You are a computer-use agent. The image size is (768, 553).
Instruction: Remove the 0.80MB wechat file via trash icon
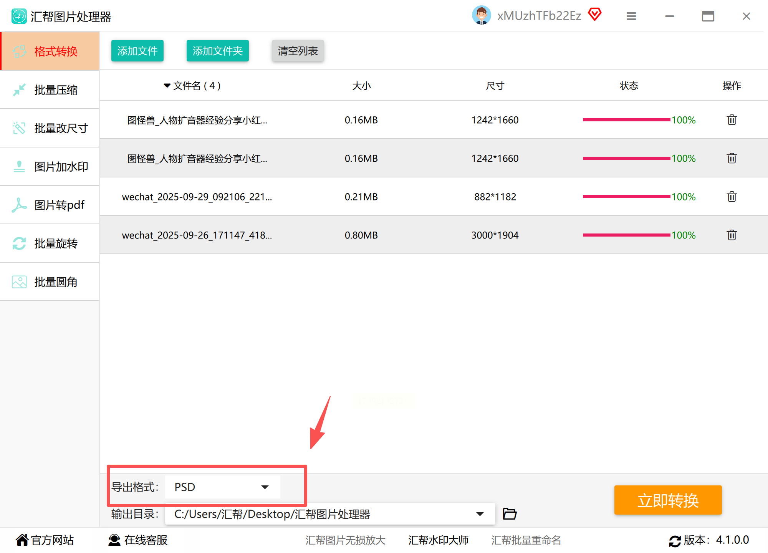pyautogui.click(x=732, y=235)
